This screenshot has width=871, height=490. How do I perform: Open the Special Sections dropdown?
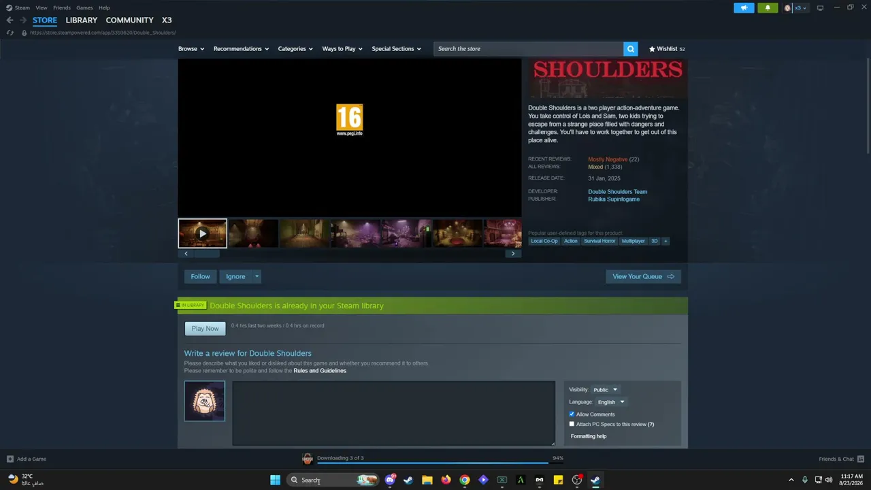396,49
